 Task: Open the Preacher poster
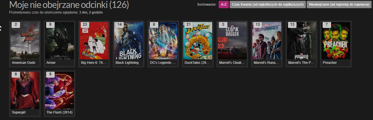(x=336, y=41)
